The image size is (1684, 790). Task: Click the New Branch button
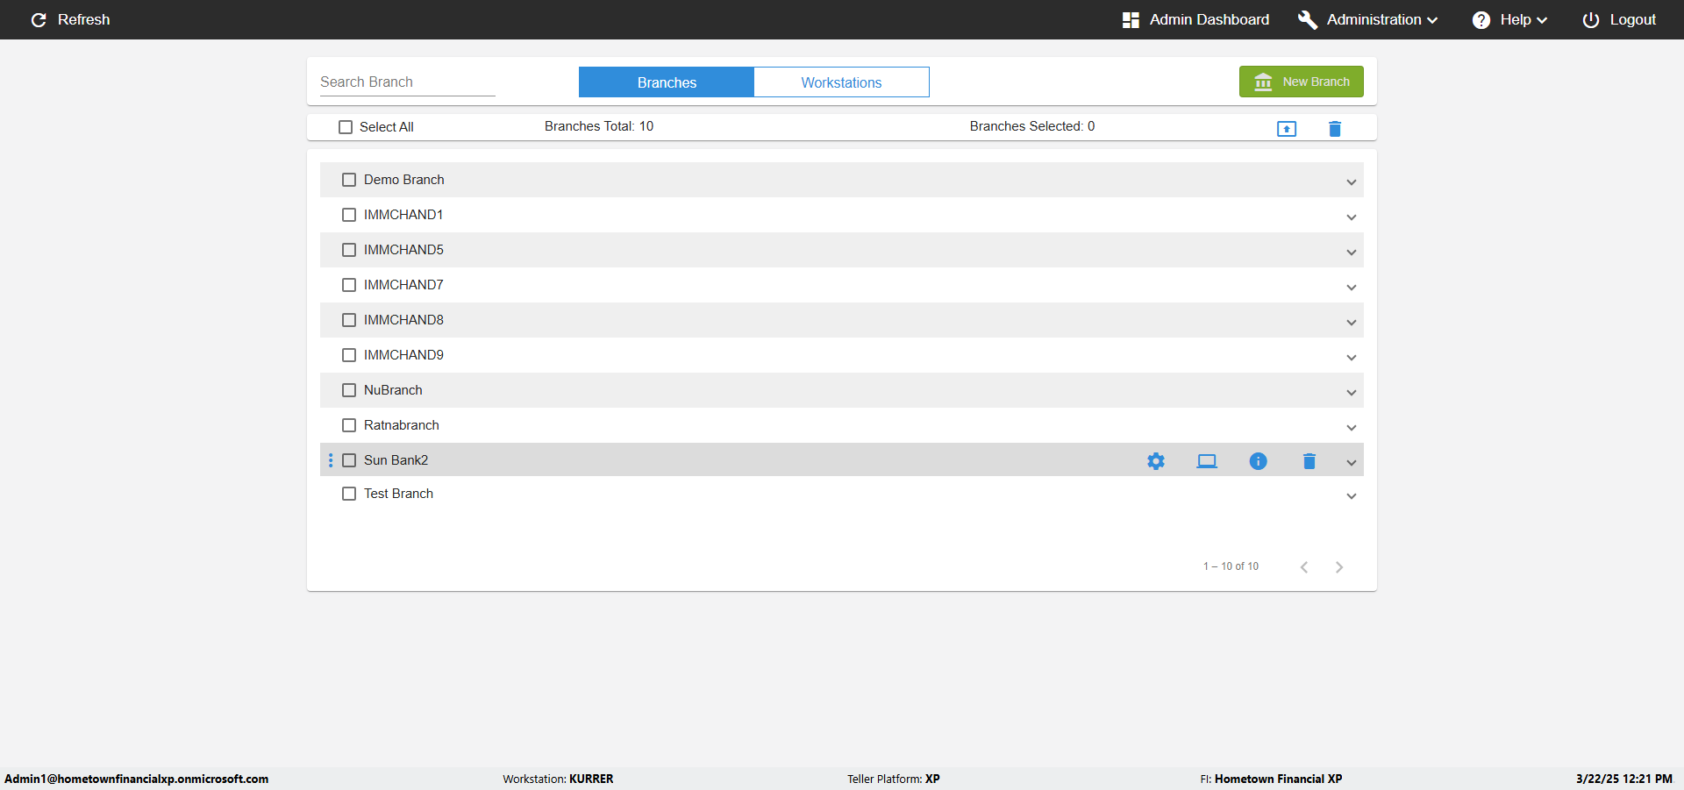click(1302, 82)
